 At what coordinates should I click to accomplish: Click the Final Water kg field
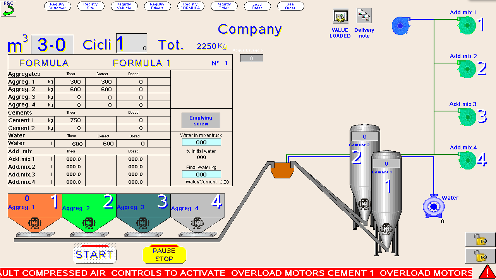pos(201,175)
